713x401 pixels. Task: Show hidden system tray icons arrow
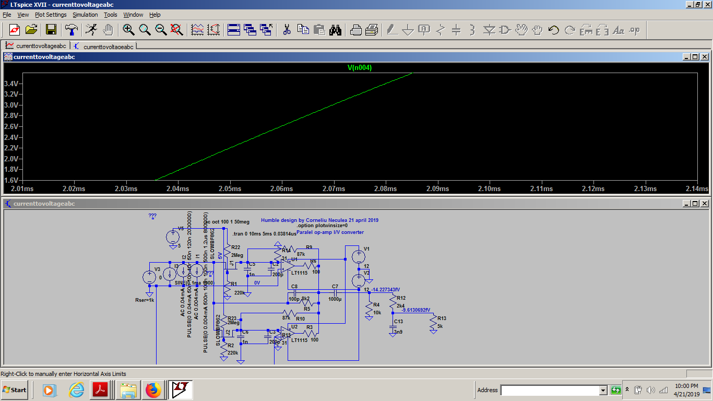628,390
